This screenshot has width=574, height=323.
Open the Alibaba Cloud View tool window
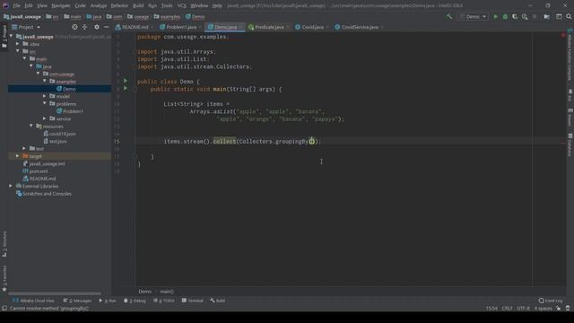[x=34, y=301]
